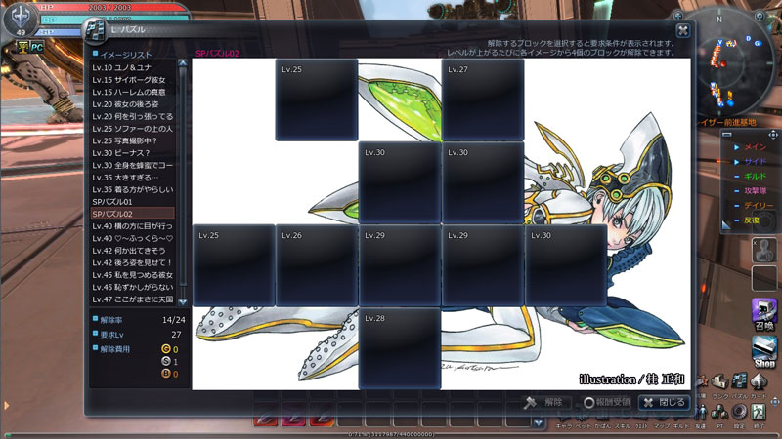Click the 報酬受領 reward button

pyautogui.click(x=606, y=402)
